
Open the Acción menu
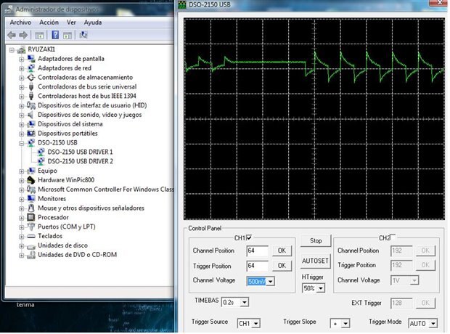pyautogui.click(x=49, y=23)
